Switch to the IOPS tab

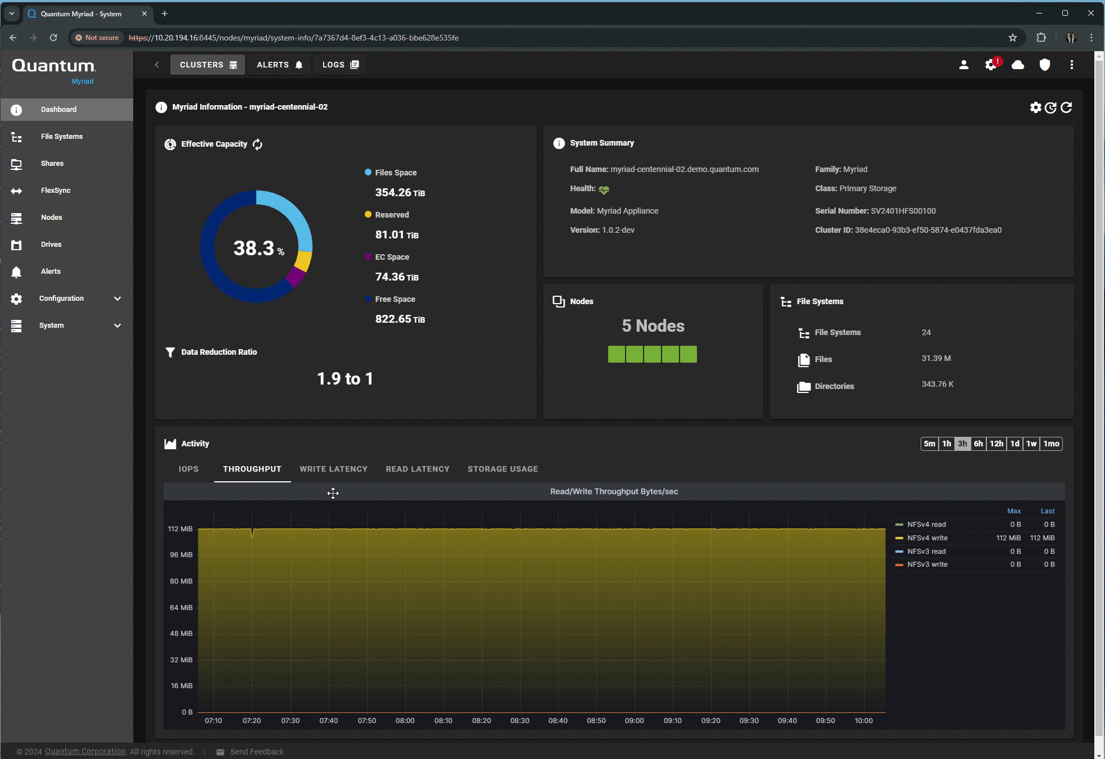[189, 469]
